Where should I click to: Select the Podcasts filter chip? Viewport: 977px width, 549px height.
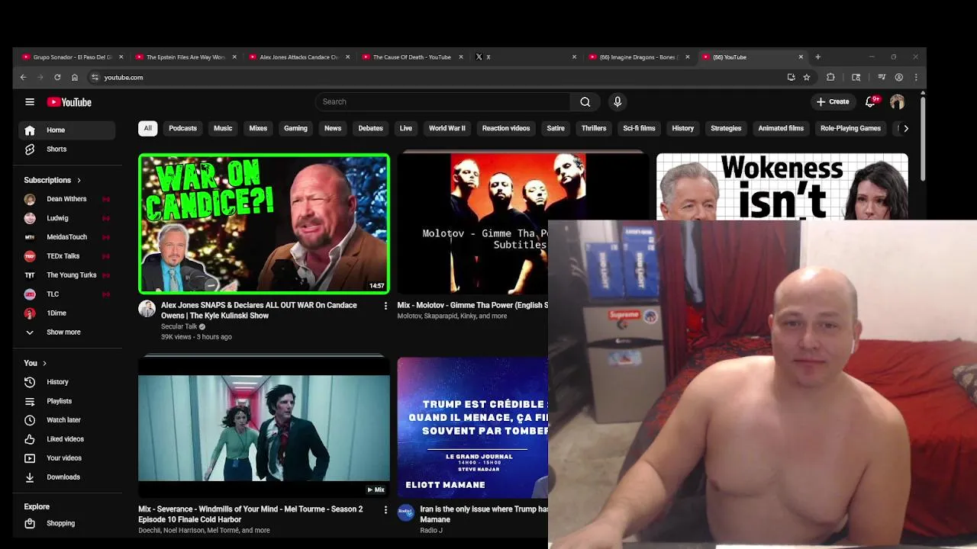coord(182,128)
